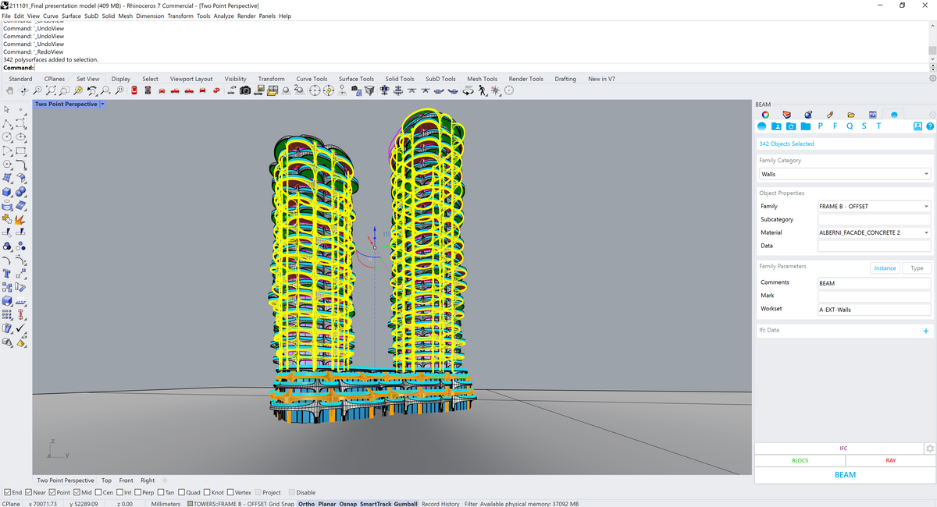
Task: Open the Family Category Walls dropdown
Action: [845, 174]
